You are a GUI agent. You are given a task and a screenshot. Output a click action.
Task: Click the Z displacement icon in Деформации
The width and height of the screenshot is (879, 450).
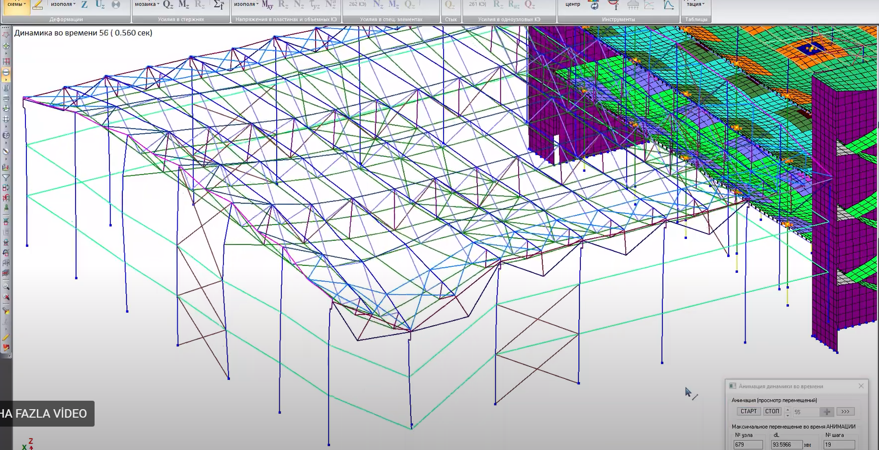[84, 5]
